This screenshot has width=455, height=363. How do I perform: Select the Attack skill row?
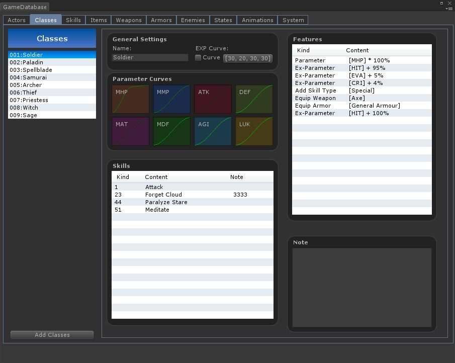tap(193, 187)
